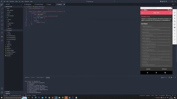This screenshot has width=177, height=99.
Task: Click the title bar command search field
Action: 90,1
